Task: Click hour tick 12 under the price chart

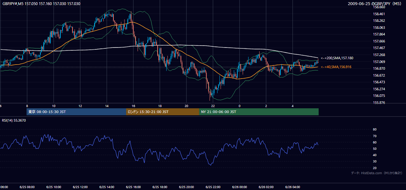Action: (x=80, y=106)
